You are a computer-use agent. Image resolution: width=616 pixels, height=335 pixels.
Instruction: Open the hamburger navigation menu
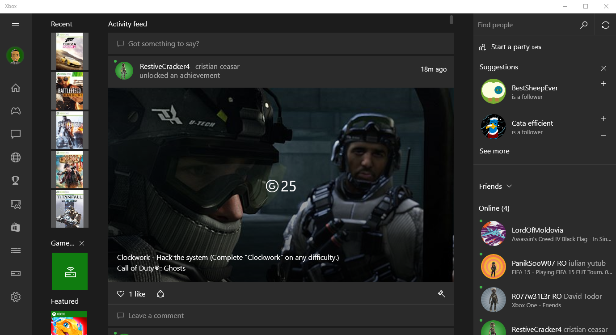[x=16, y=25]
